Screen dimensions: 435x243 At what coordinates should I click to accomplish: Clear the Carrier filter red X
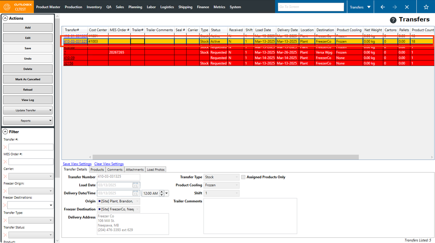point(5,176)
